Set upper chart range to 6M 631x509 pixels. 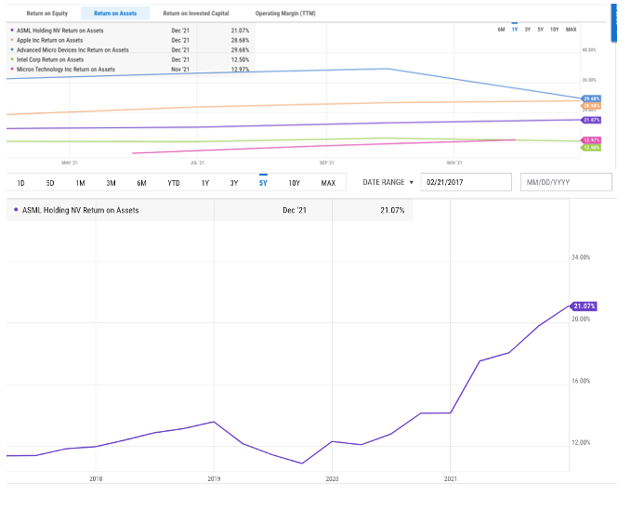click(501, 30)
